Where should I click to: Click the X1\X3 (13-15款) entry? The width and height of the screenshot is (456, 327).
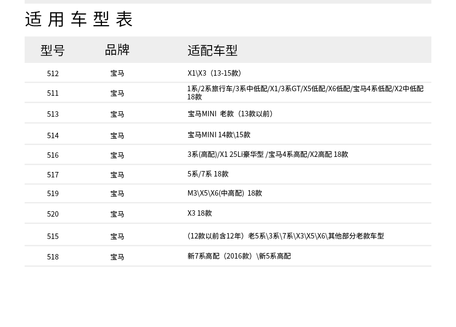pos(214,73)
